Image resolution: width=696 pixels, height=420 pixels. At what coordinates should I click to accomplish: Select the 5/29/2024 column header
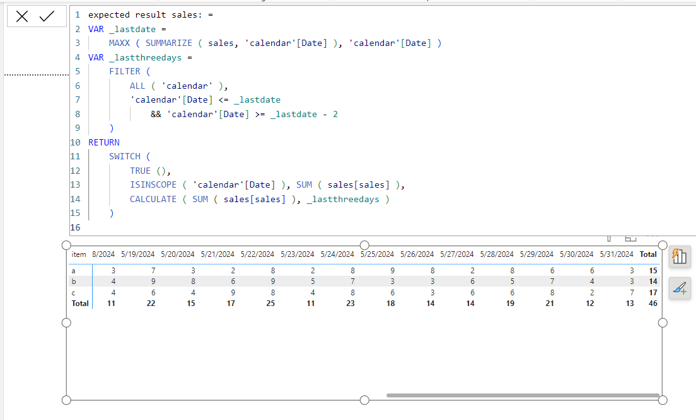click(536, 254)
